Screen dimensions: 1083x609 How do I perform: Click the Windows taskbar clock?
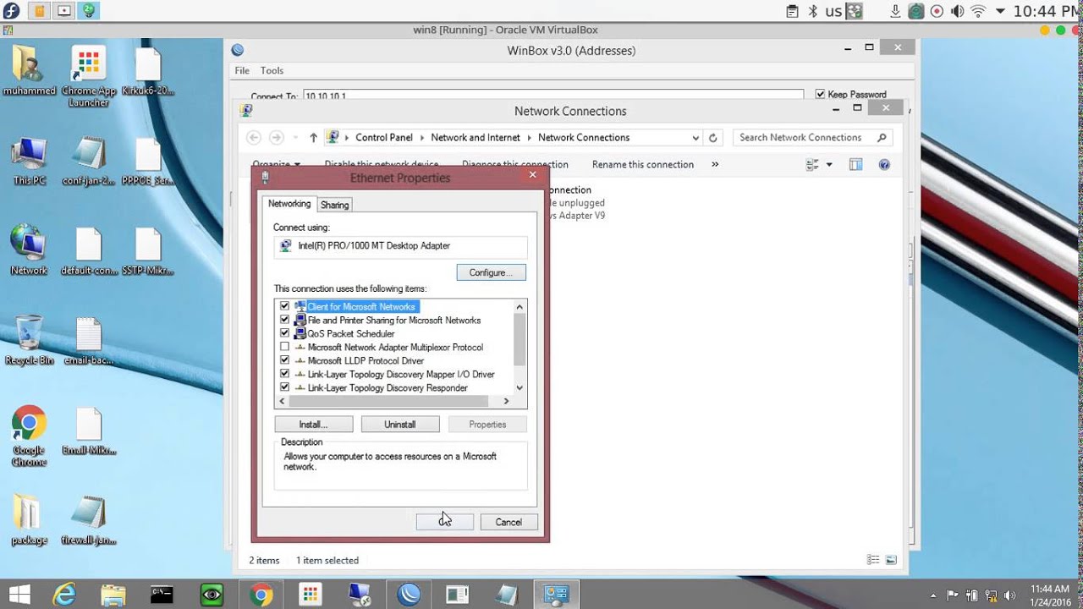click(1049, 595)
